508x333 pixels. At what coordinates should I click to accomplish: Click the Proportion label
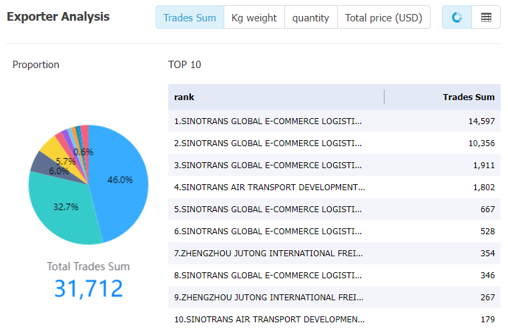(36, 65)
